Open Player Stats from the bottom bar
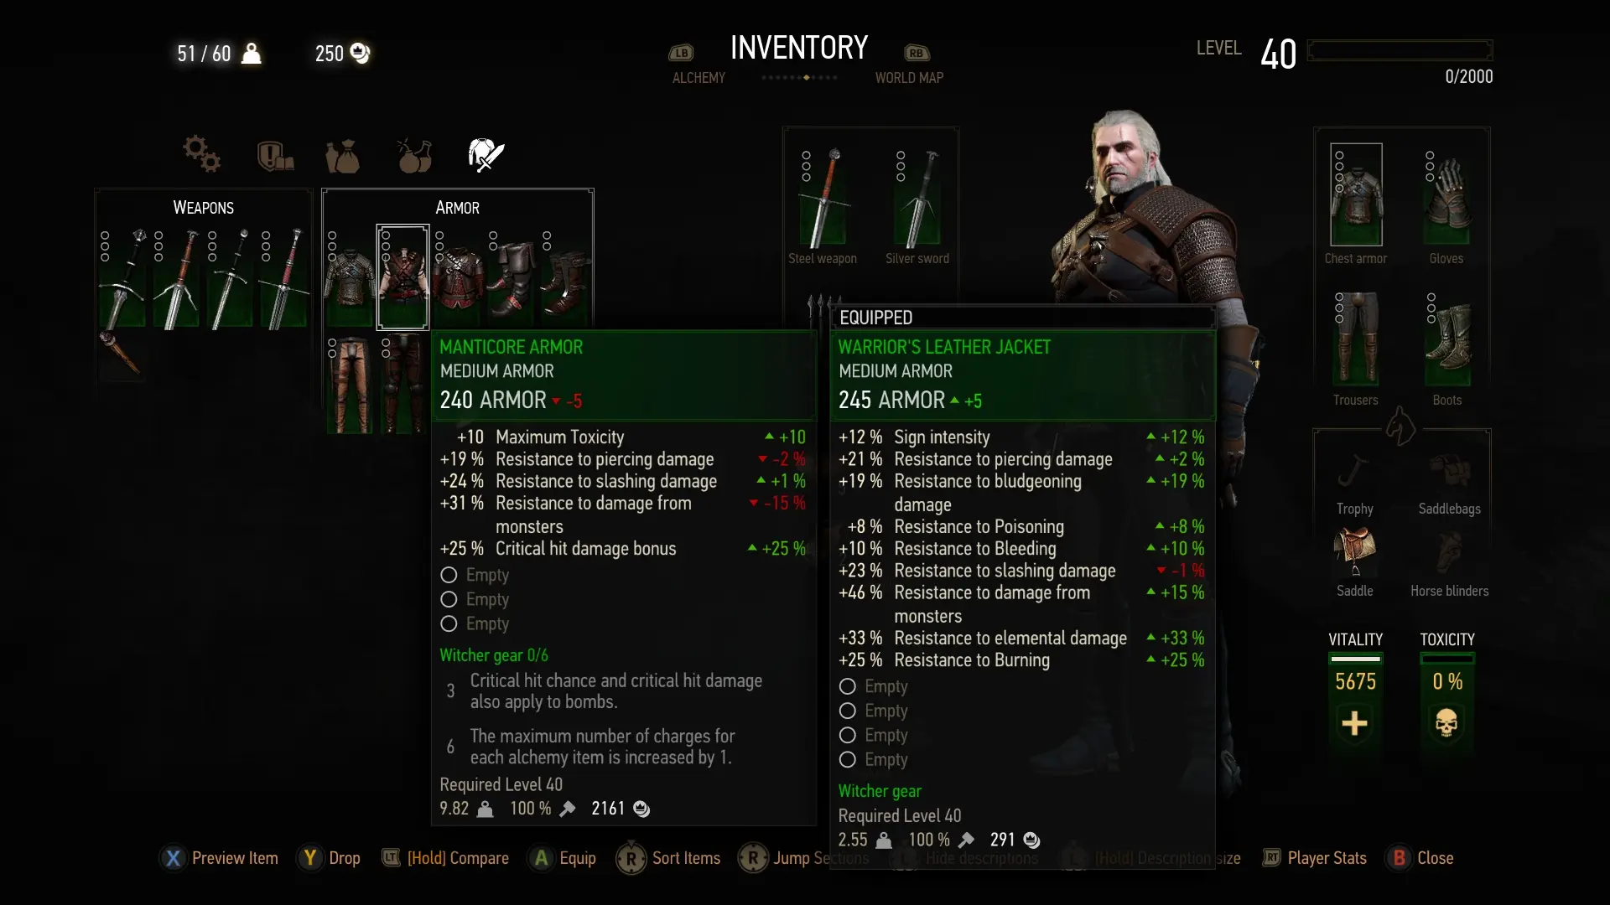1610x905 pixels. point(1314,858)
